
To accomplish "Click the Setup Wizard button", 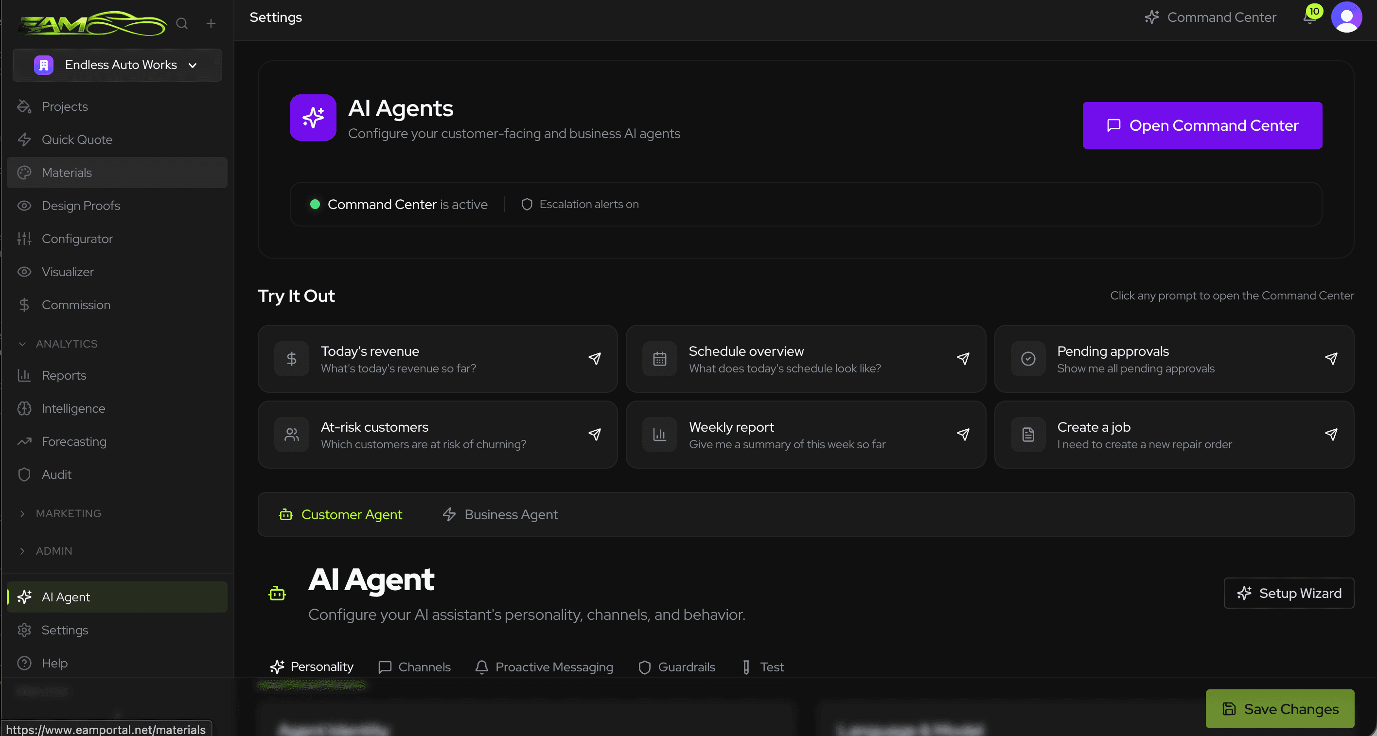I will click(x=1289, y=593).
